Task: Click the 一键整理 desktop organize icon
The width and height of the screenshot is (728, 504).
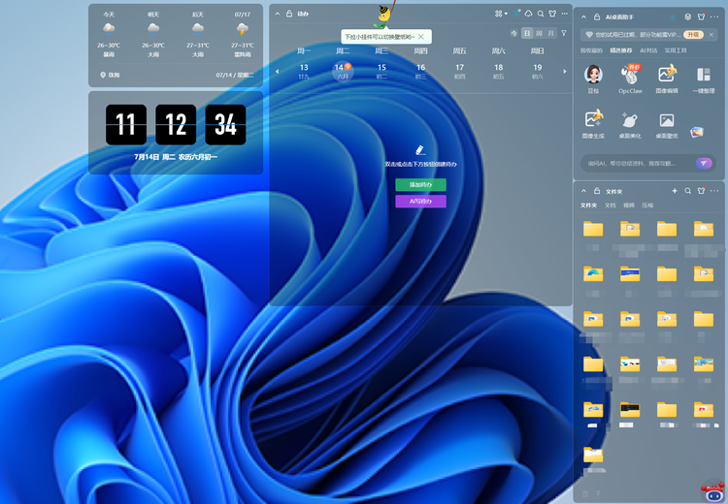Action: (x=704, y=75)
